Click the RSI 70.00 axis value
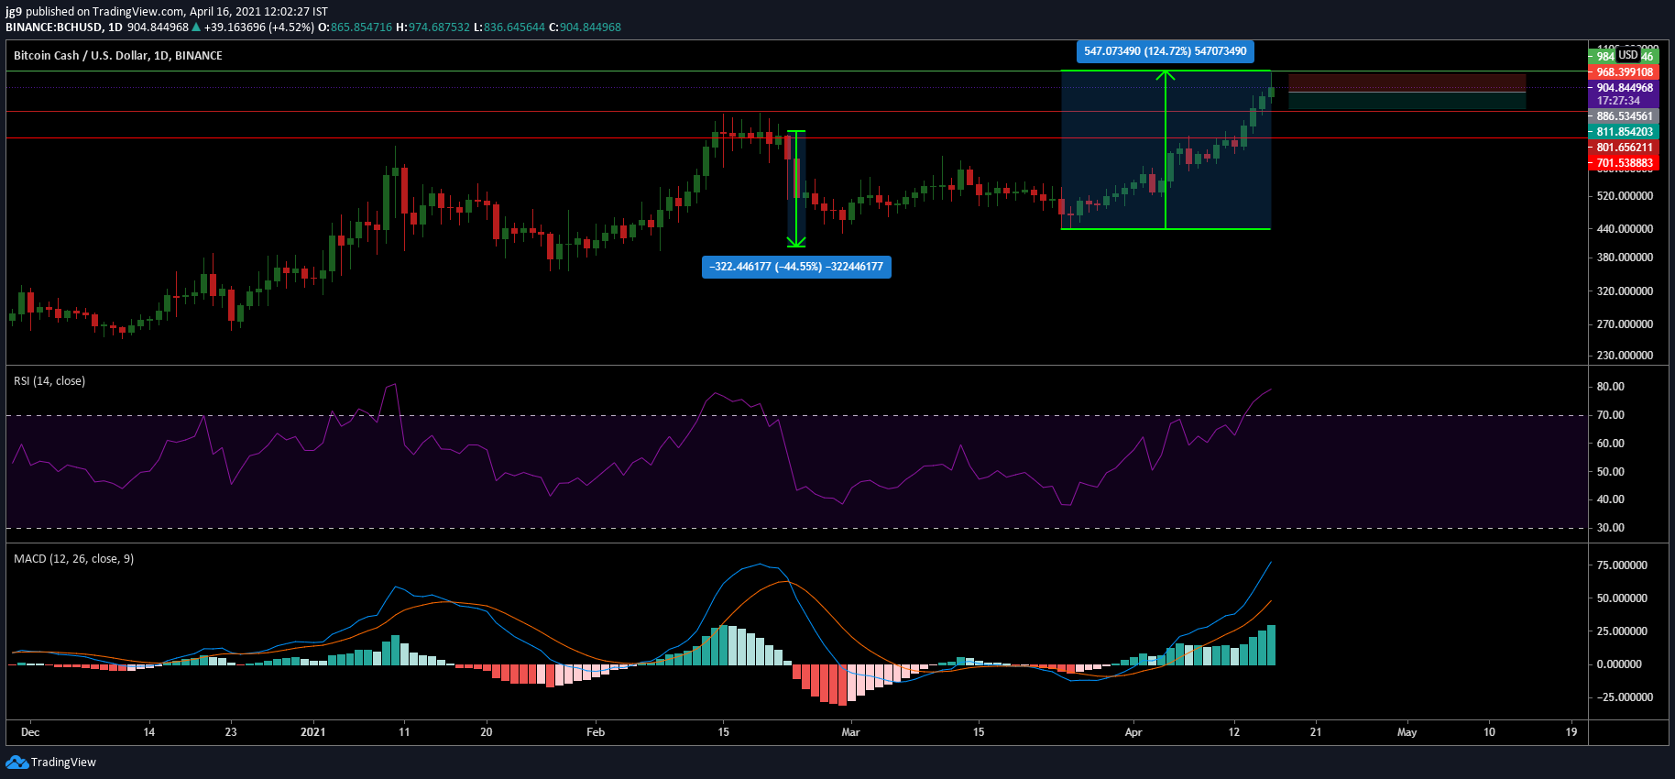The image size is (1675, 779). click(x=1611, y=415)
